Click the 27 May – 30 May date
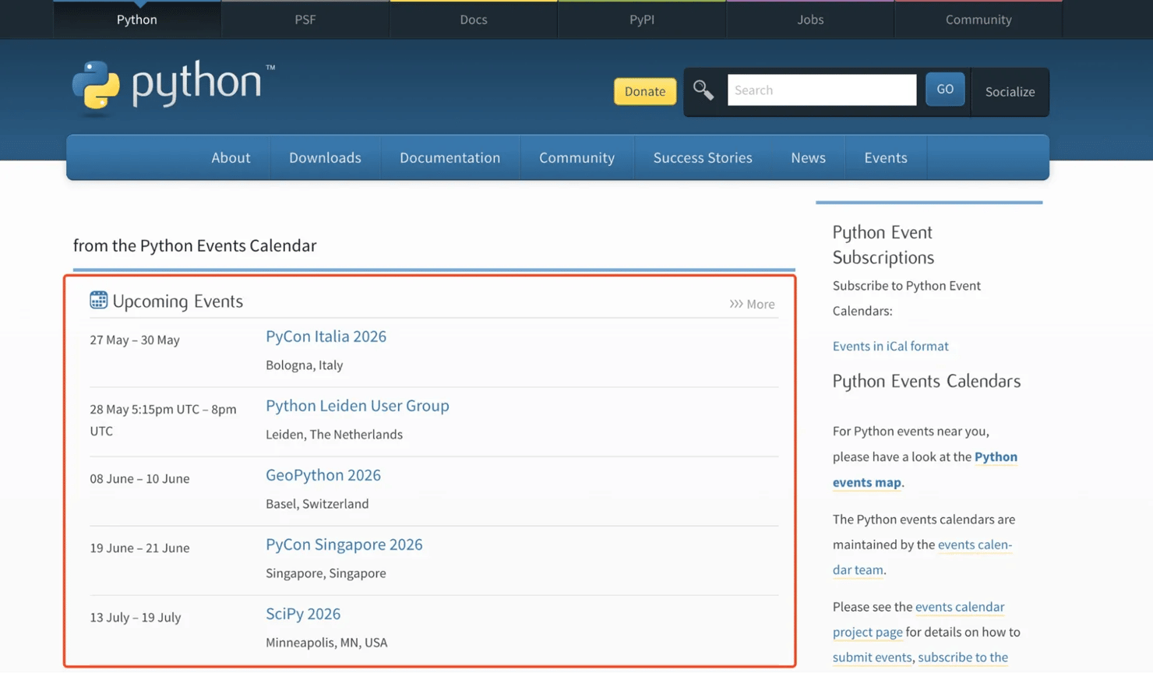The height and width of the screenshot is (673, 1153). pos(135,340)
